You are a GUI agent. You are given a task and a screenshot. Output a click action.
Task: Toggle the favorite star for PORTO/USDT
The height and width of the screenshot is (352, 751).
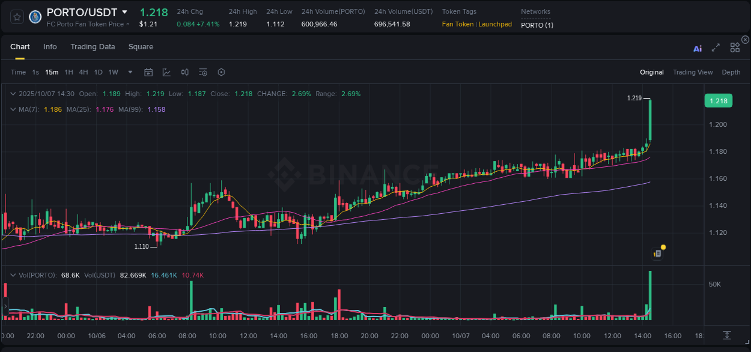(x=16, y=16)
